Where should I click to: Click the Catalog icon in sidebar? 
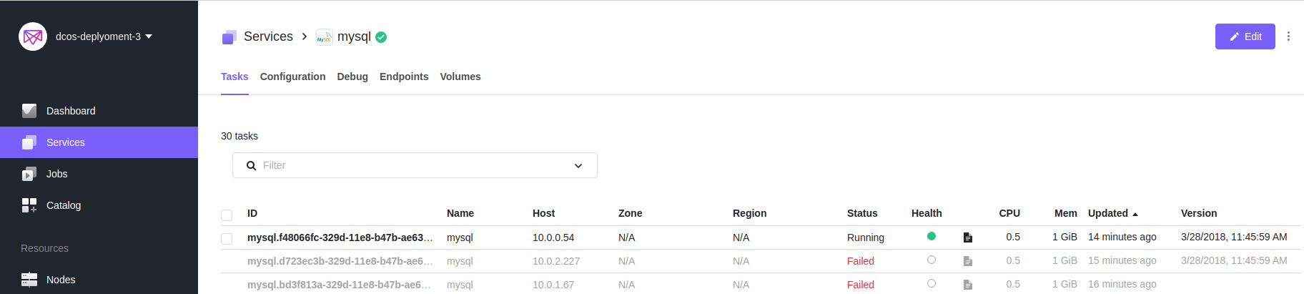(29, 205)
